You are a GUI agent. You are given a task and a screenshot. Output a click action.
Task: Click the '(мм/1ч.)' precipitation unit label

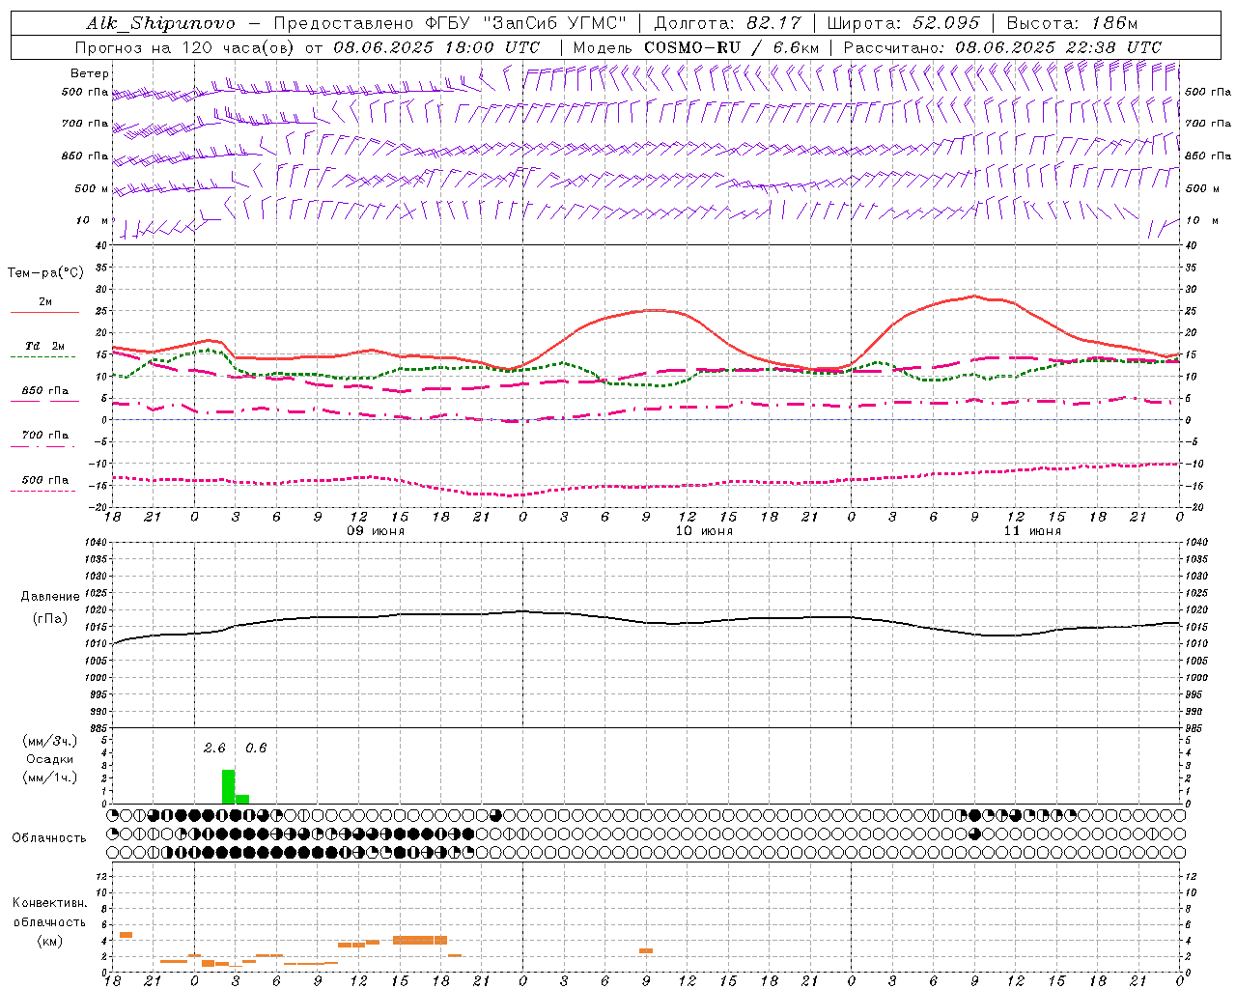(x=49, y=777)
